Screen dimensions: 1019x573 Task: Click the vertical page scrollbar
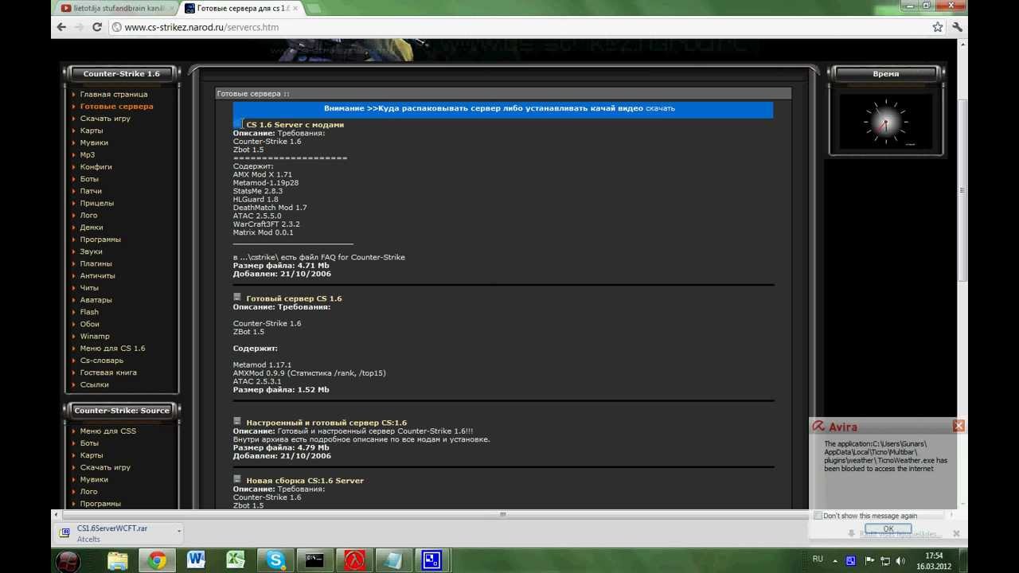(x=962, y=191)
